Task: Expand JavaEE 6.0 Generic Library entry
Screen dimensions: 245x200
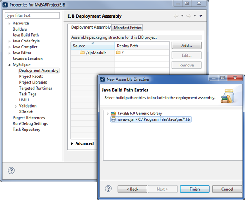Action: tap(107, 113)
